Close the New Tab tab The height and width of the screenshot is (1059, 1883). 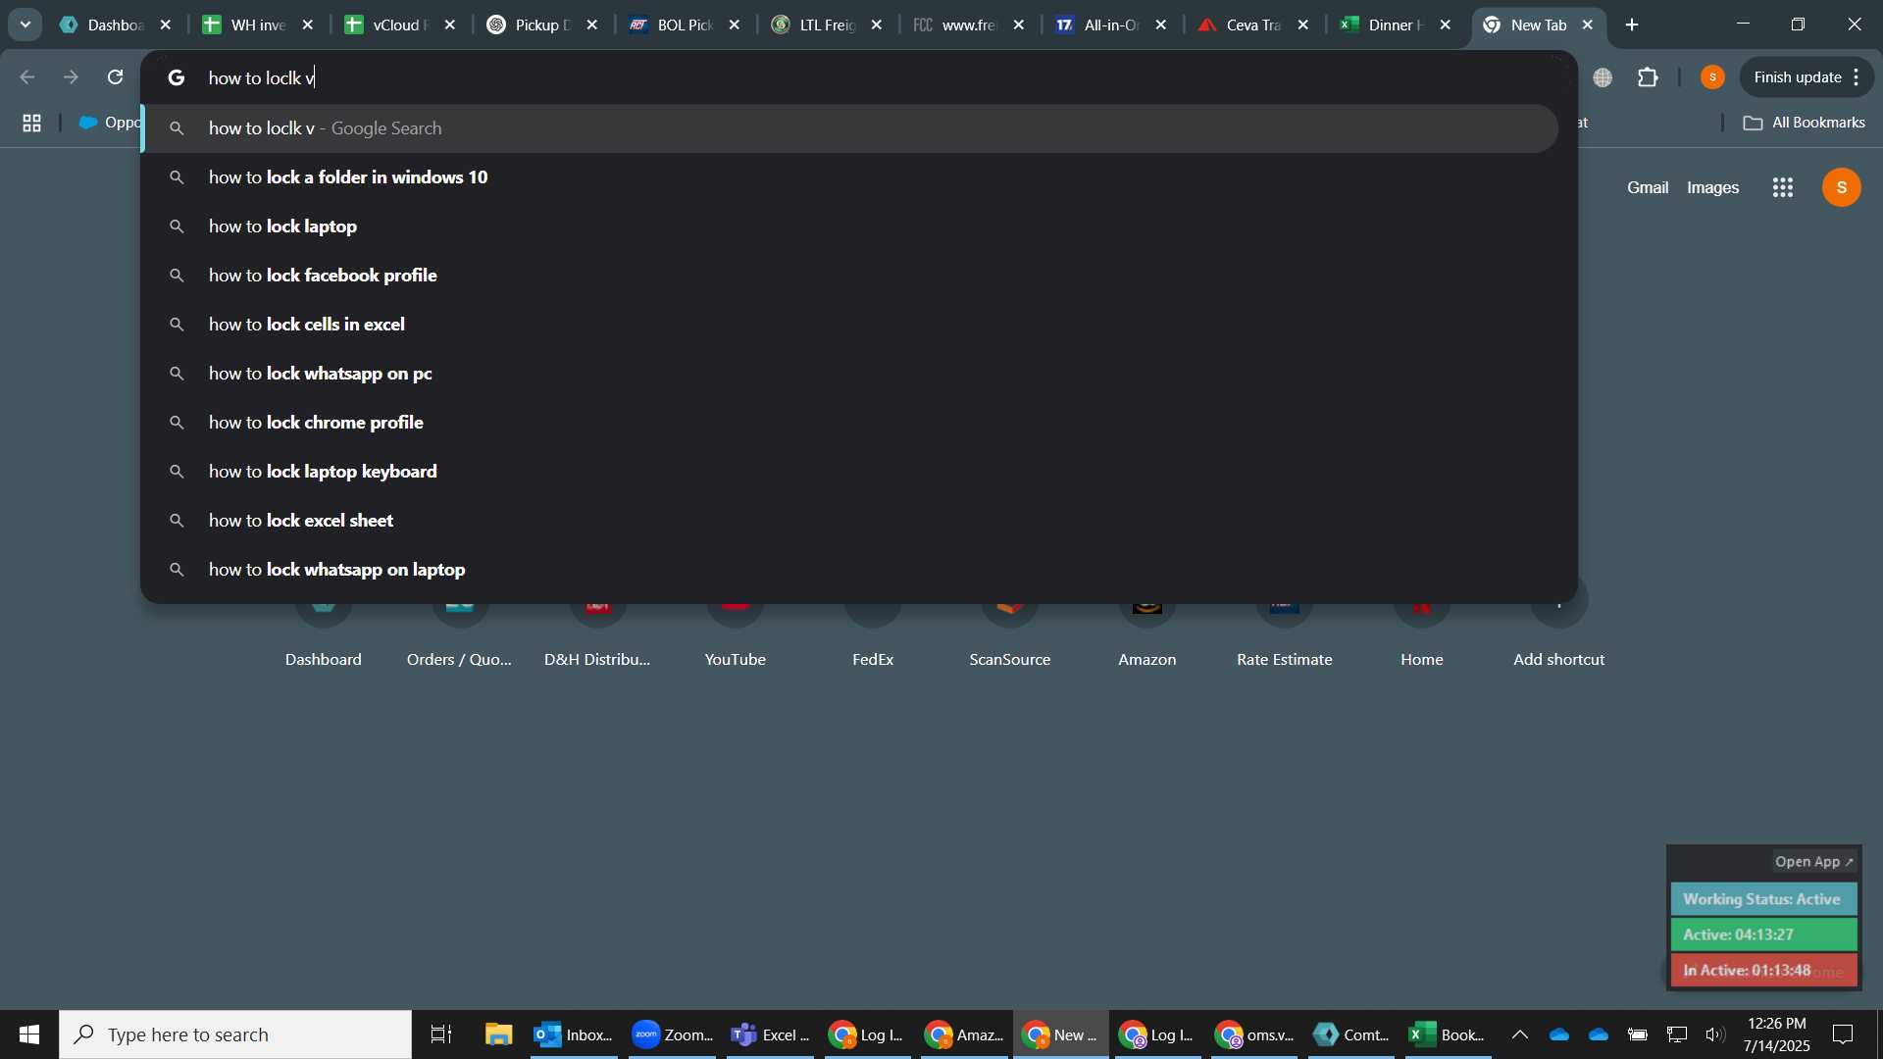(x=1588, y=25)
